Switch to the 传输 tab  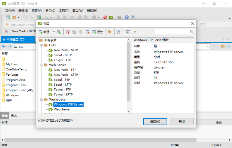click(x=5, y=116)
